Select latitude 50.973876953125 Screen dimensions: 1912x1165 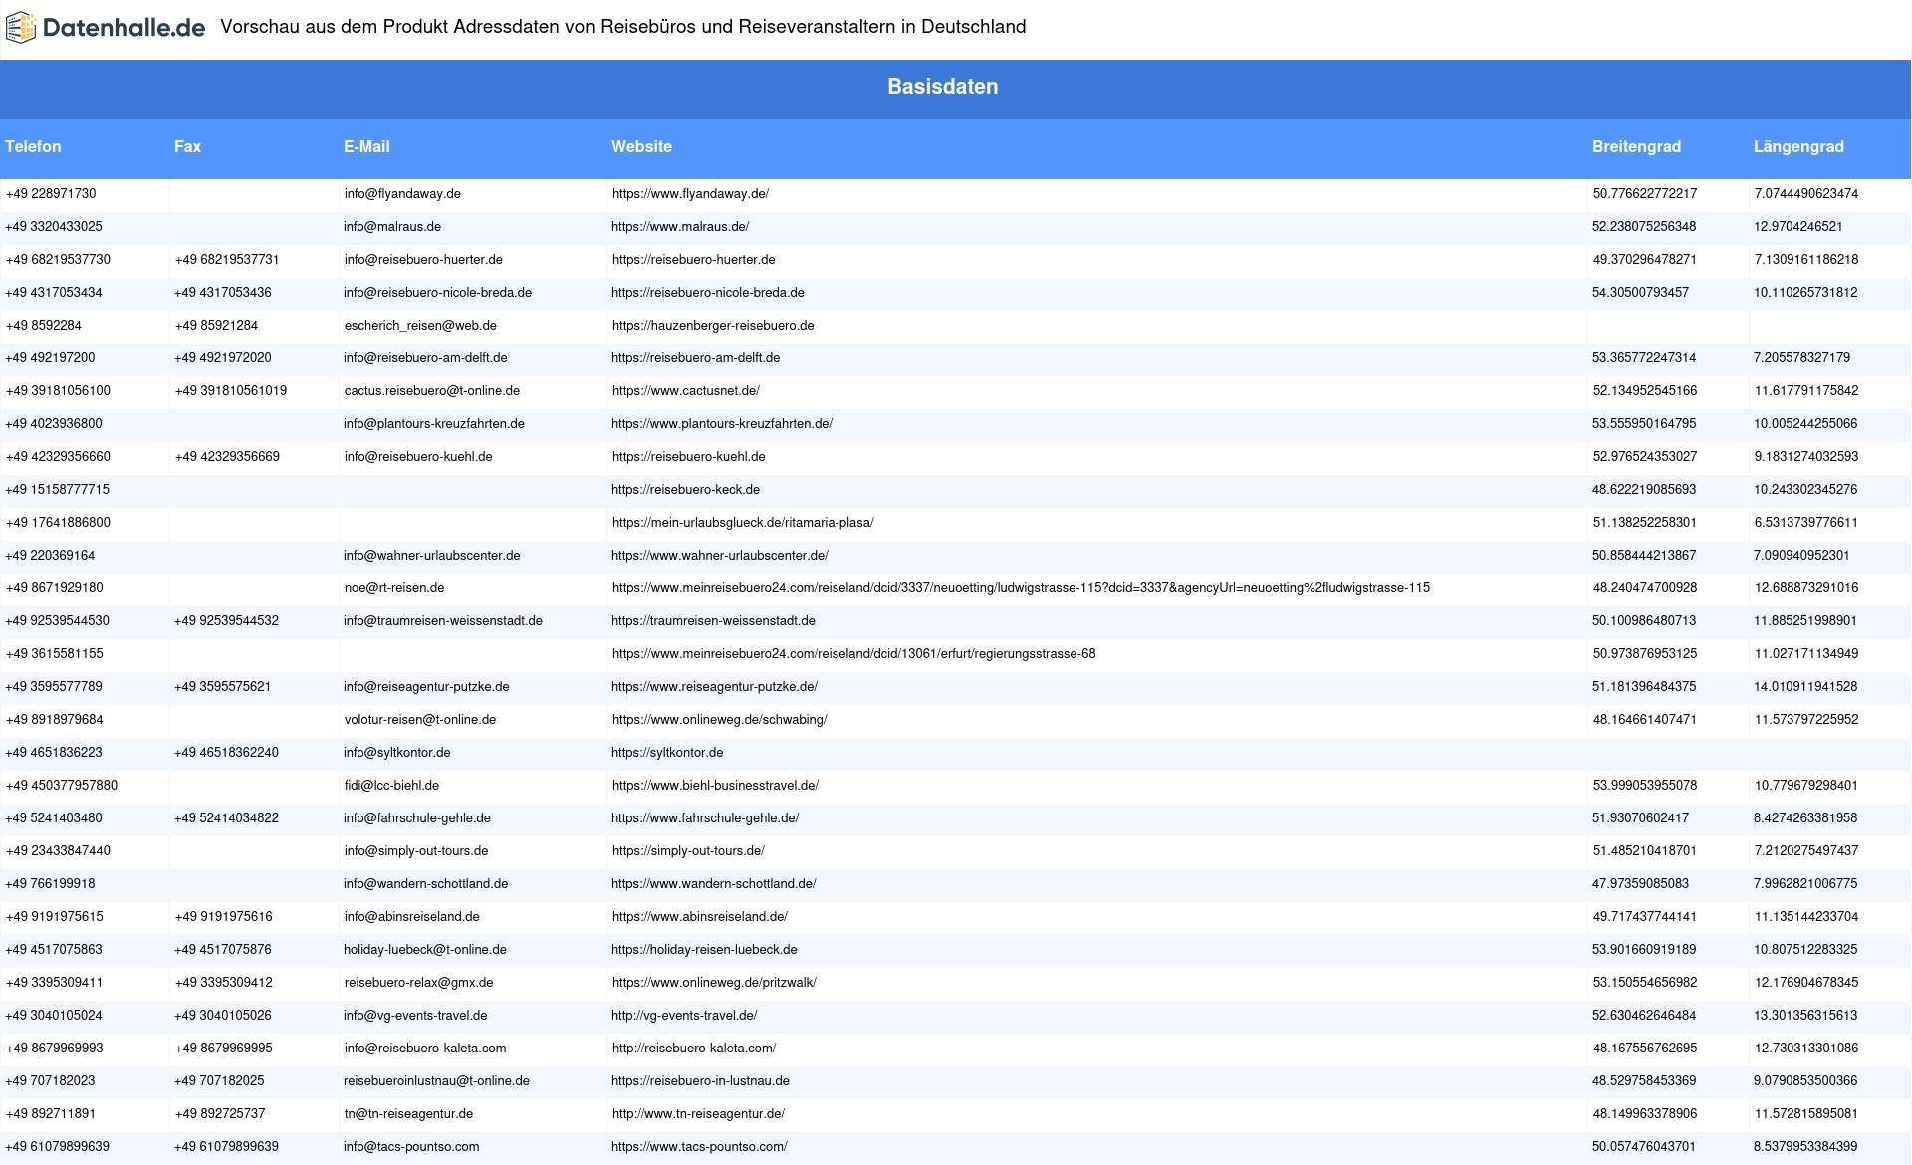coord(1645,654)
